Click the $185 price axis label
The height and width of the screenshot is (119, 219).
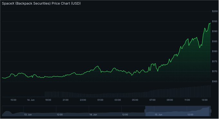215,41
